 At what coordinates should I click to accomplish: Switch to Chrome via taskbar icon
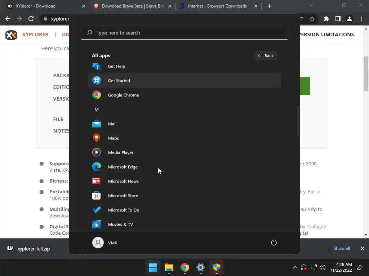[185, 267]
